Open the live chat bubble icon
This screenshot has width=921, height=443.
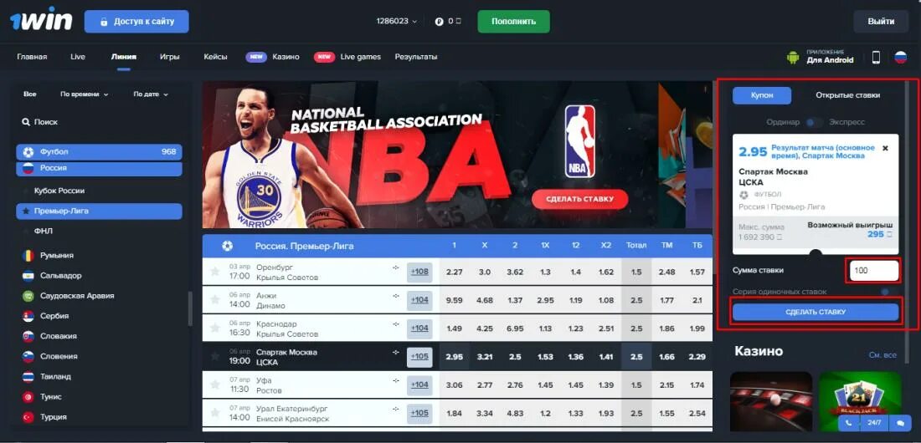click(x=900, y=422)
